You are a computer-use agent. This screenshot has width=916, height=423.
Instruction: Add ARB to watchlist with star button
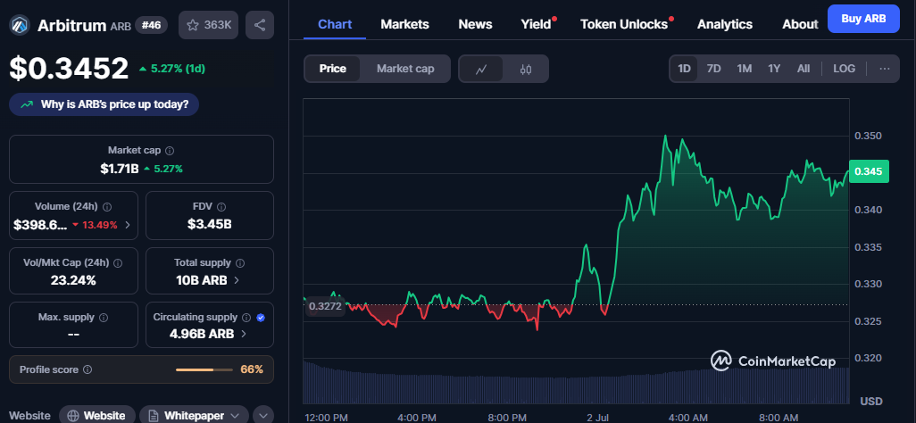click(x=209, y=25)
